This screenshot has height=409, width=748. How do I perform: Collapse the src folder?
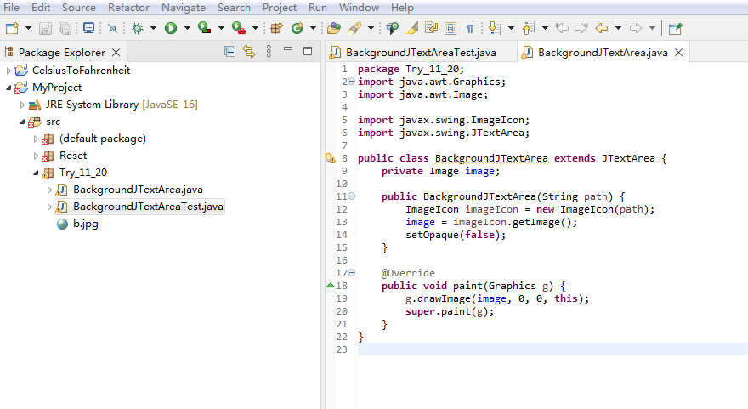coord(22,122)
